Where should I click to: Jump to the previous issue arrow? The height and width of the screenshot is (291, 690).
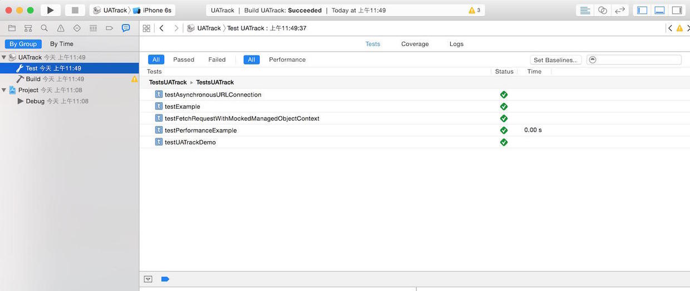tap(671, 28)
